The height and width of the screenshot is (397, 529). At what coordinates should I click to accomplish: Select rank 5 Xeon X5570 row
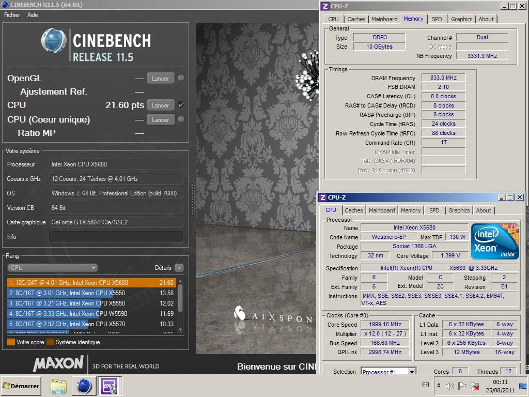click(91, 324)
